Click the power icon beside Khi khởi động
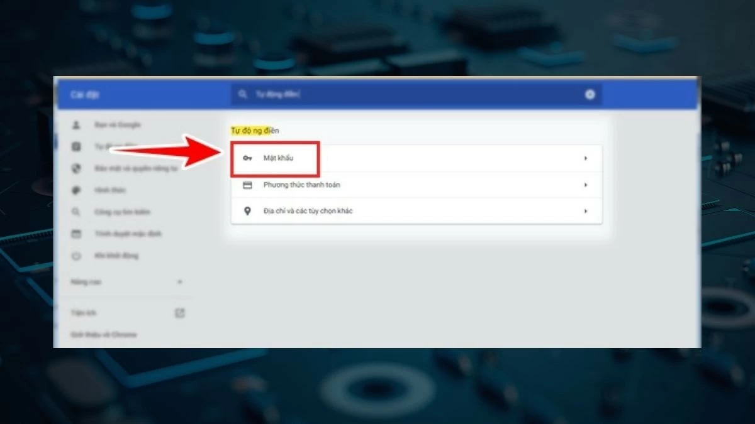Viewport: 755px width, 424px height. point(77,256)
